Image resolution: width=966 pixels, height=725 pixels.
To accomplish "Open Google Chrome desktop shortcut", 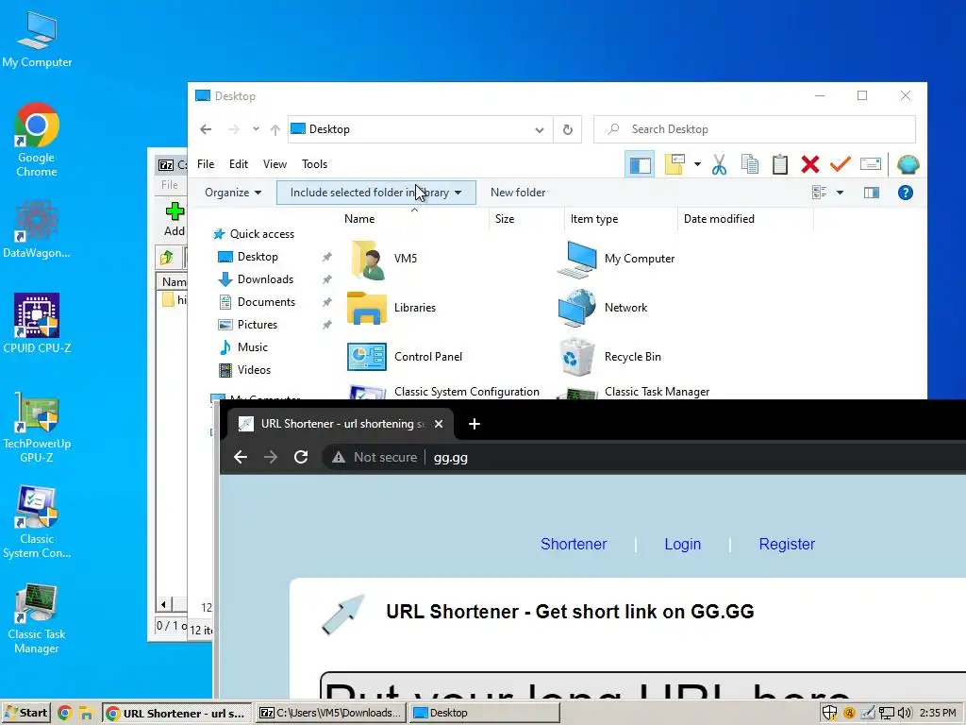I will coord(37,140).
